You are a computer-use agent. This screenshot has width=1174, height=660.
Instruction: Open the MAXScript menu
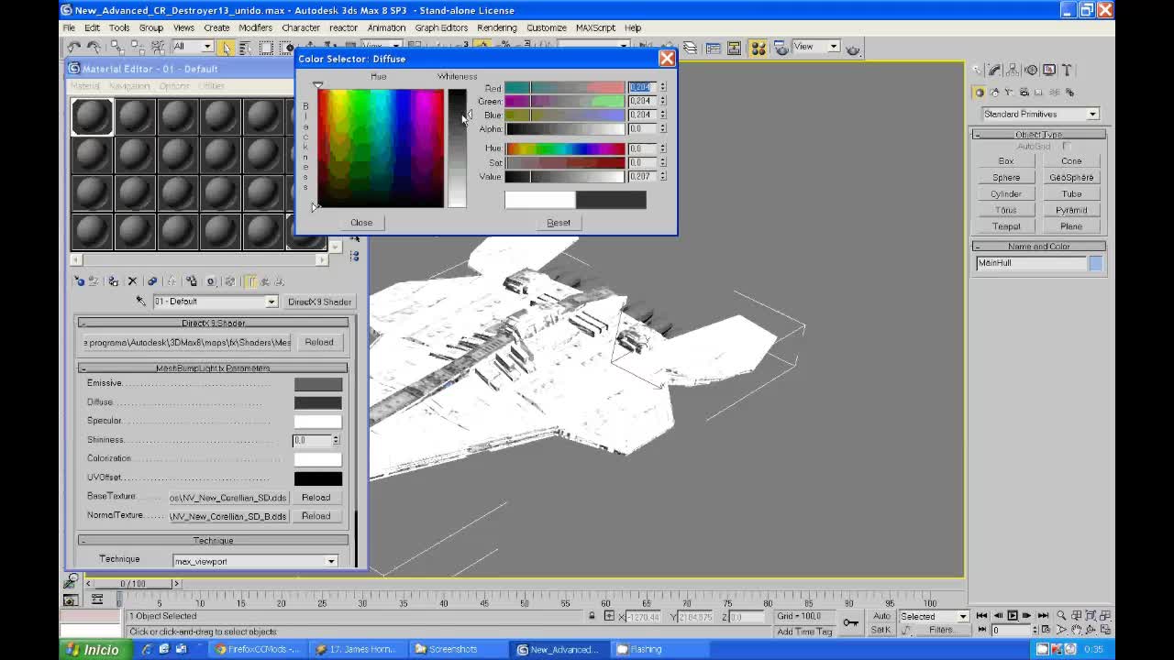pos(595,27)
